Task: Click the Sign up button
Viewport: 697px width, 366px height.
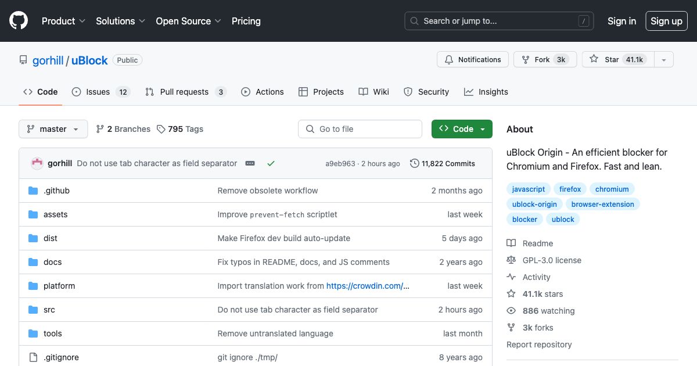Action: tap(666, 21)
